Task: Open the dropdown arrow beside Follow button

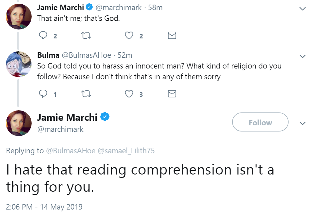Action: point(302,123)
